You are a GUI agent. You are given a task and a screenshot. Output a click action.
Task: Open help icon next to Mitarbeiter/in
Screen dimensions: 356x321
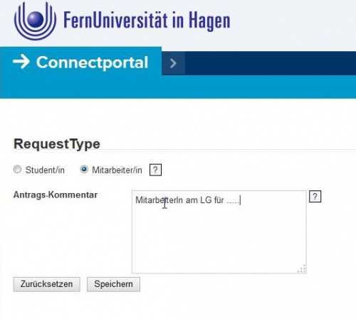(x=155, y=170)
